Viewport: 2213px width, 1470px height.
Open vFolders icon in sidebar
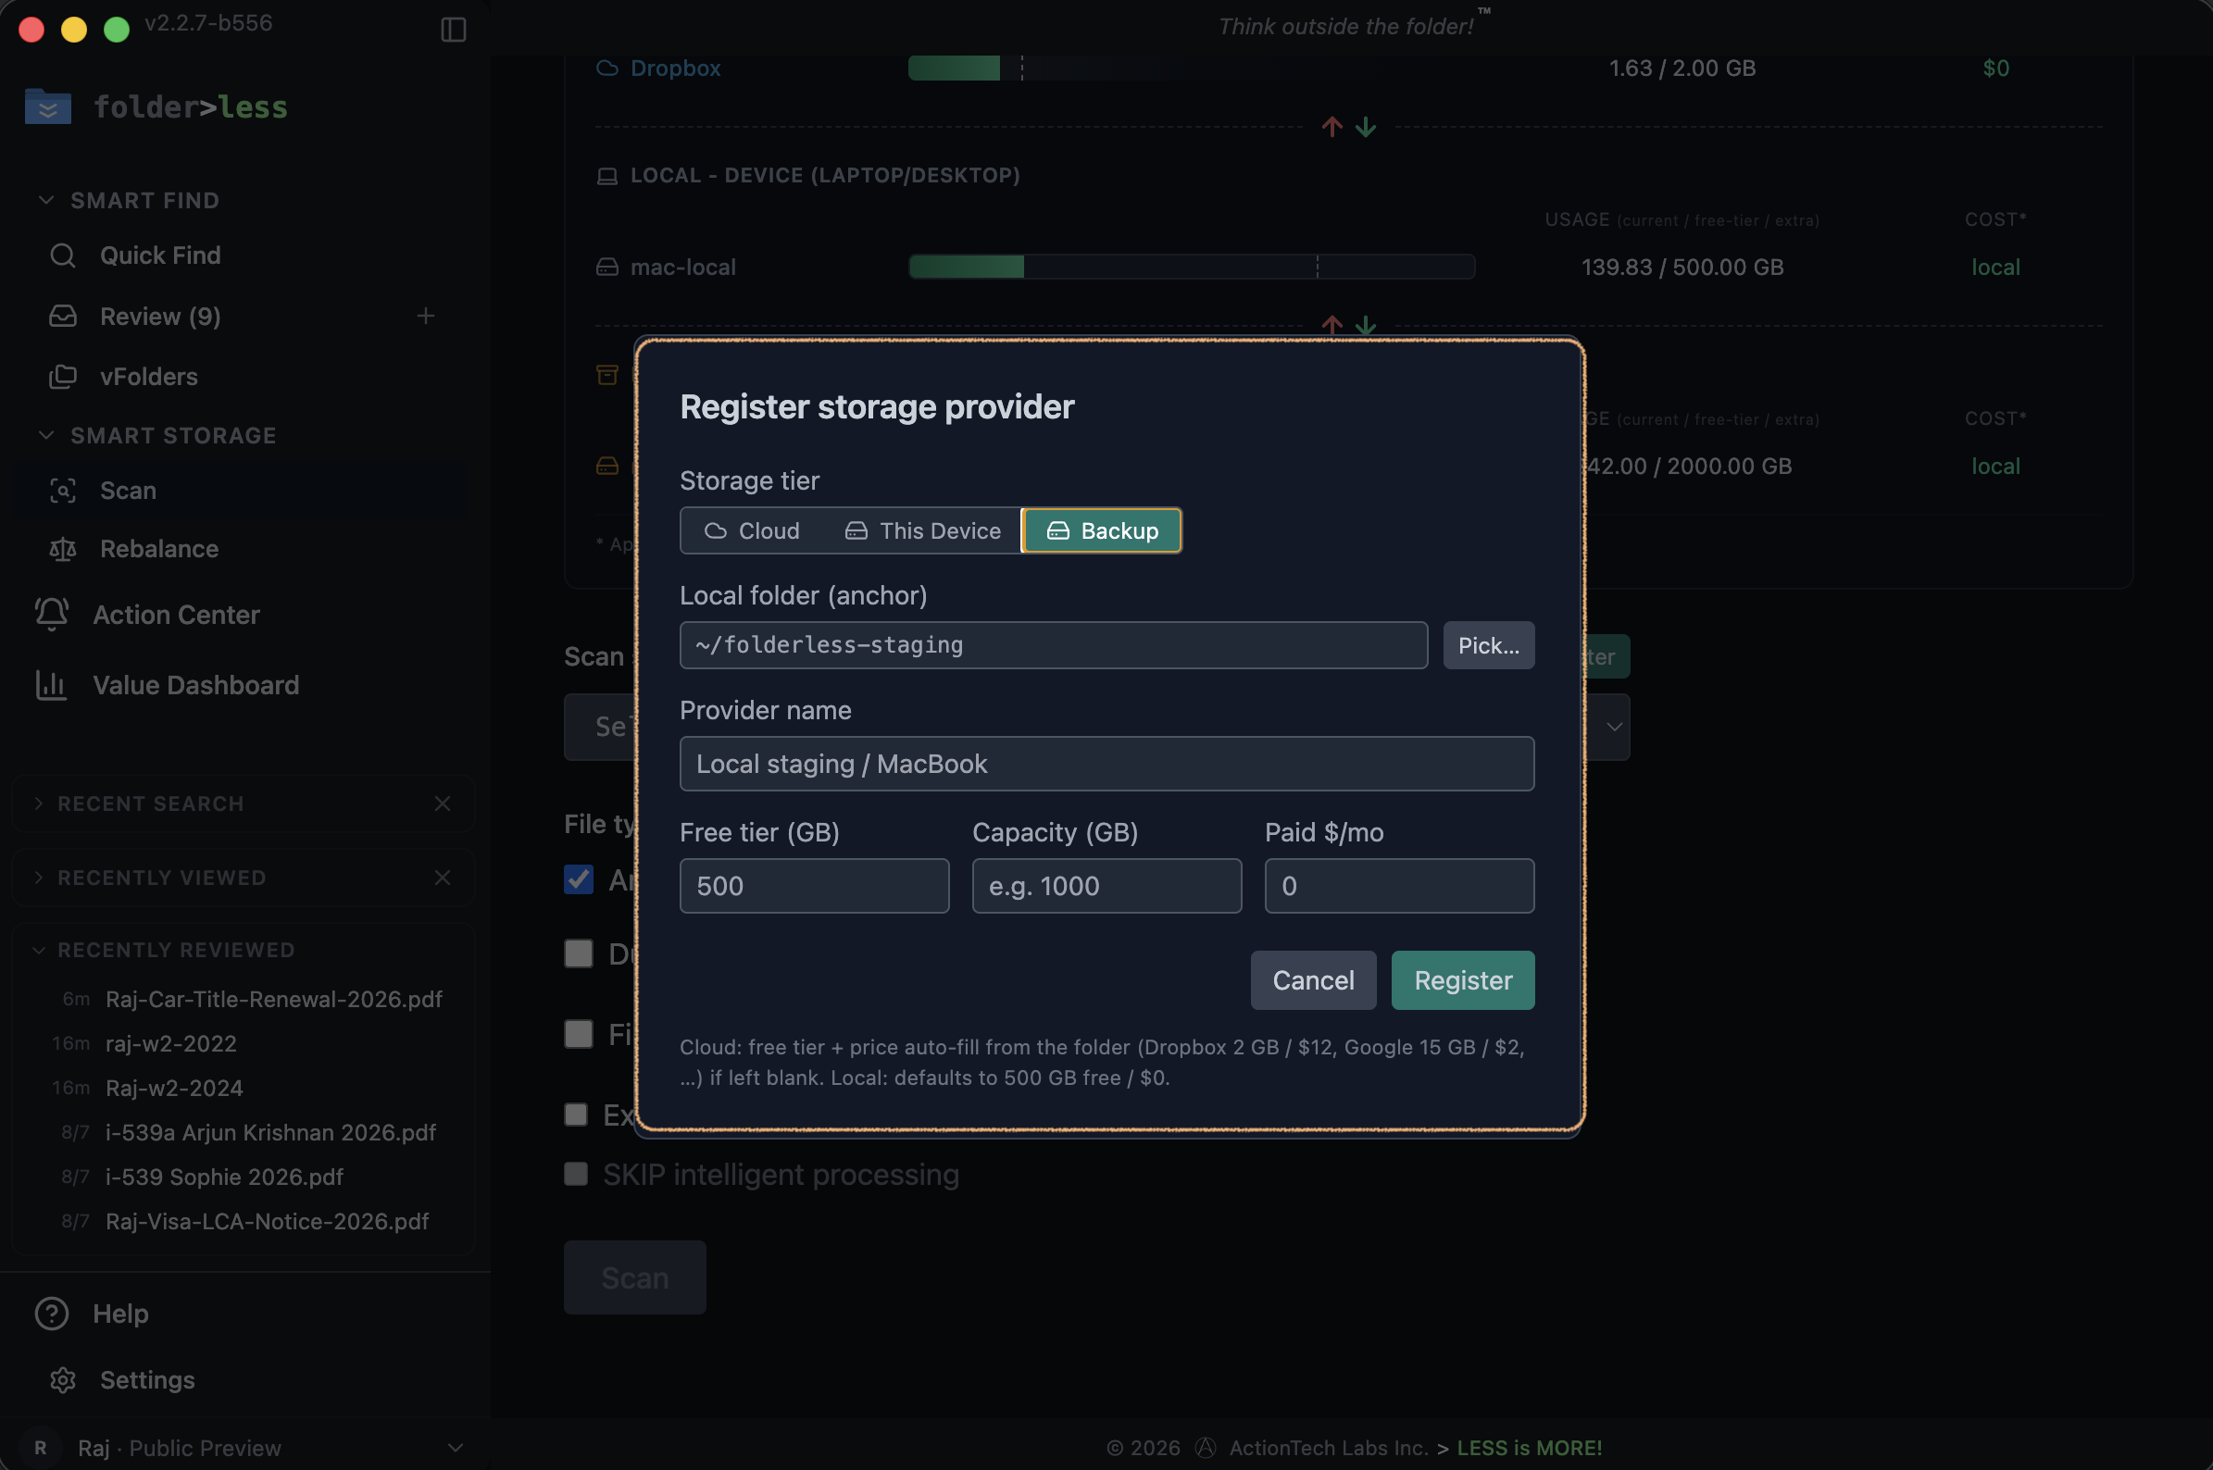[63, 376]
